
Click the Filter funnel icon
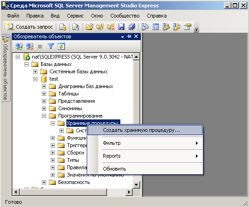click(x=51, y=47)
